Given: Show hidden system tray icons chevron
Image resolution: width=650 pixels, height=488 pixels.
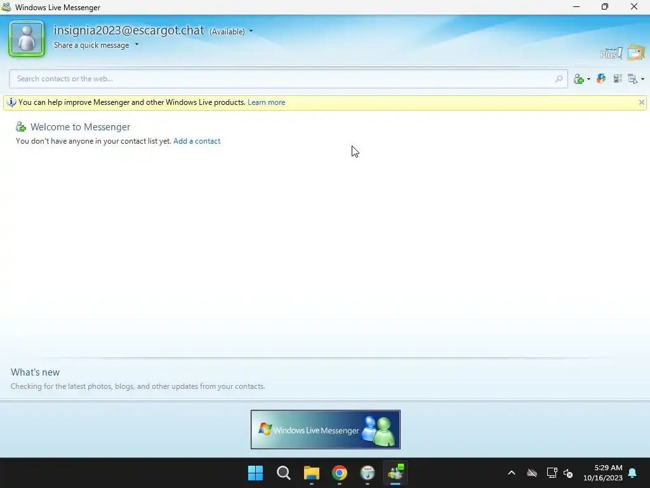Looking at the screenshot, I should tap(512, 473).
